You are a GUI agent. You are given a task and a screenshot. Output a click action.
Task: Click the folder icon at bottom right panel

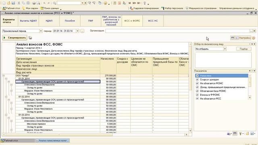(x=247, y=134)
